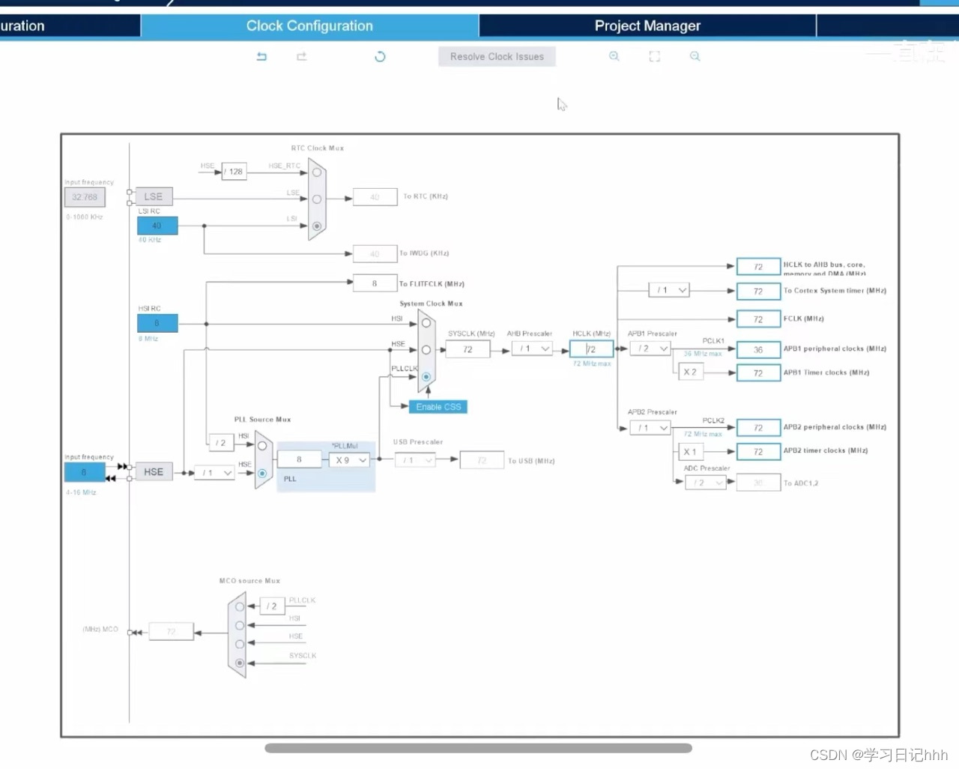959x769 pixels.
Task: Select HSE on System Clock Mux
Action: click(x=426, y=350)
